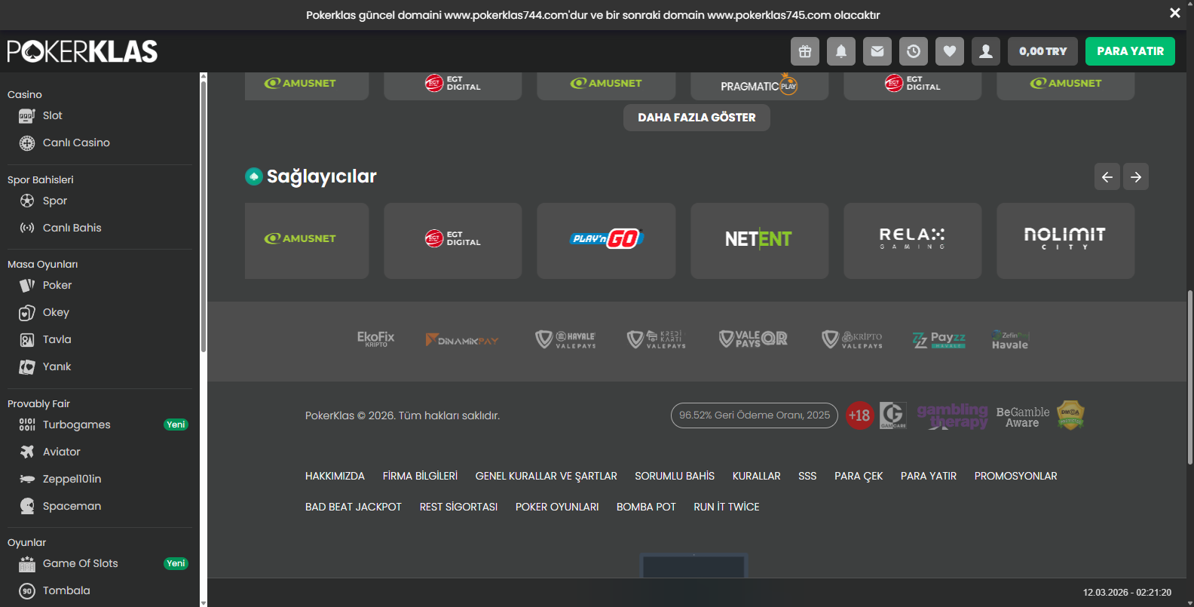Click the Zeppel10lin sidebar icon
Image resolution: width=1194 pixels, height=607 pixels.
tap(27, 479)
